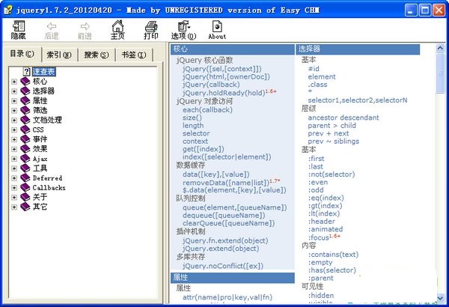449x307 pixels.
Task: Open the :focus selector link
Action: pos(319,237)
